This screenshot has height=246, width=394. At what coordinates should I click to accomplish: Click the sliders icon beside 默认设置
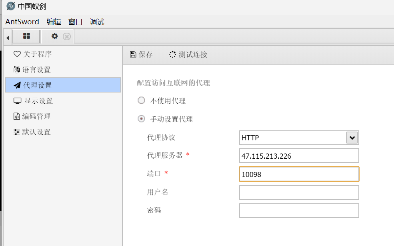point(16,132)
